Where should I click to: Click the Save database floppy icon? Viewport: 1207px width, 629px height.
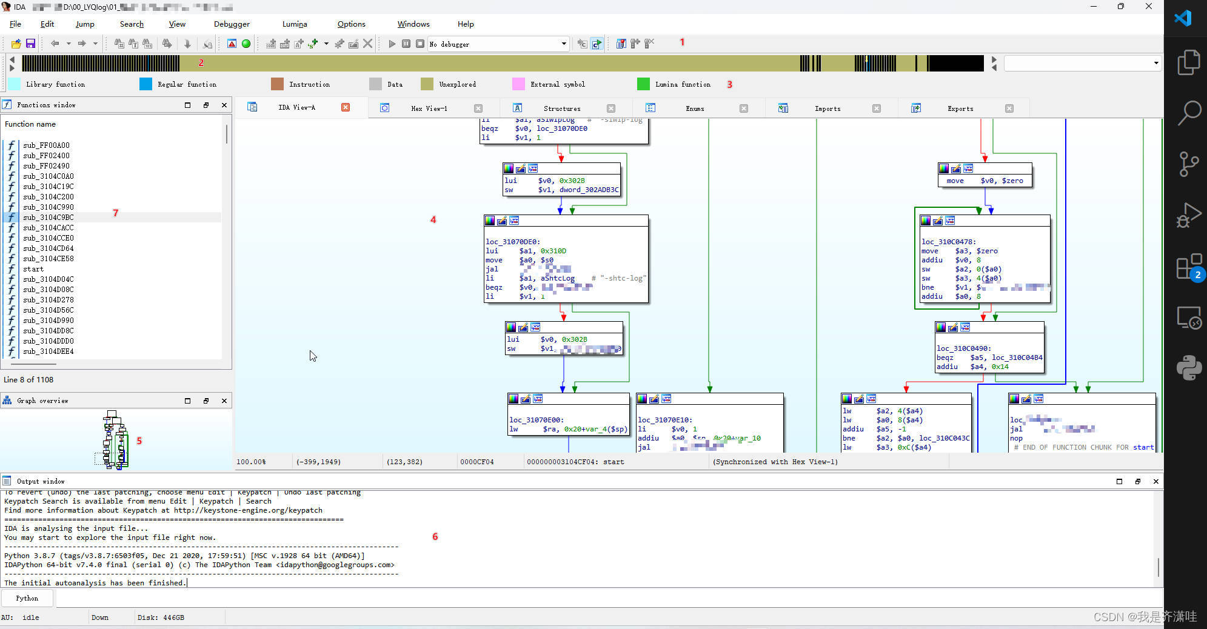(x=30, y=44)
